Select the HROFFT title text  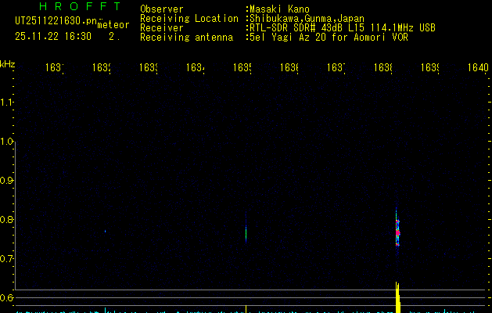click(x=80, y=6)
